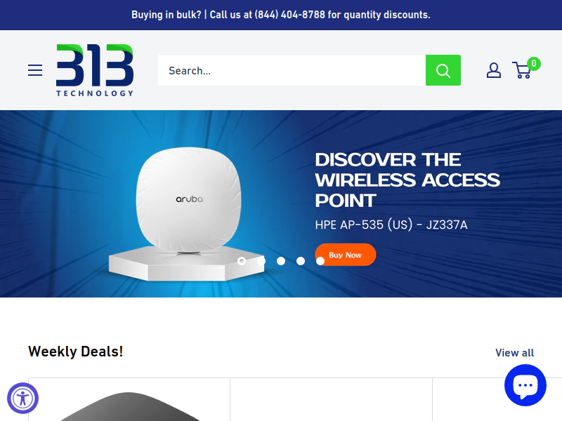Open the accessibility options widget

(23, 398)
